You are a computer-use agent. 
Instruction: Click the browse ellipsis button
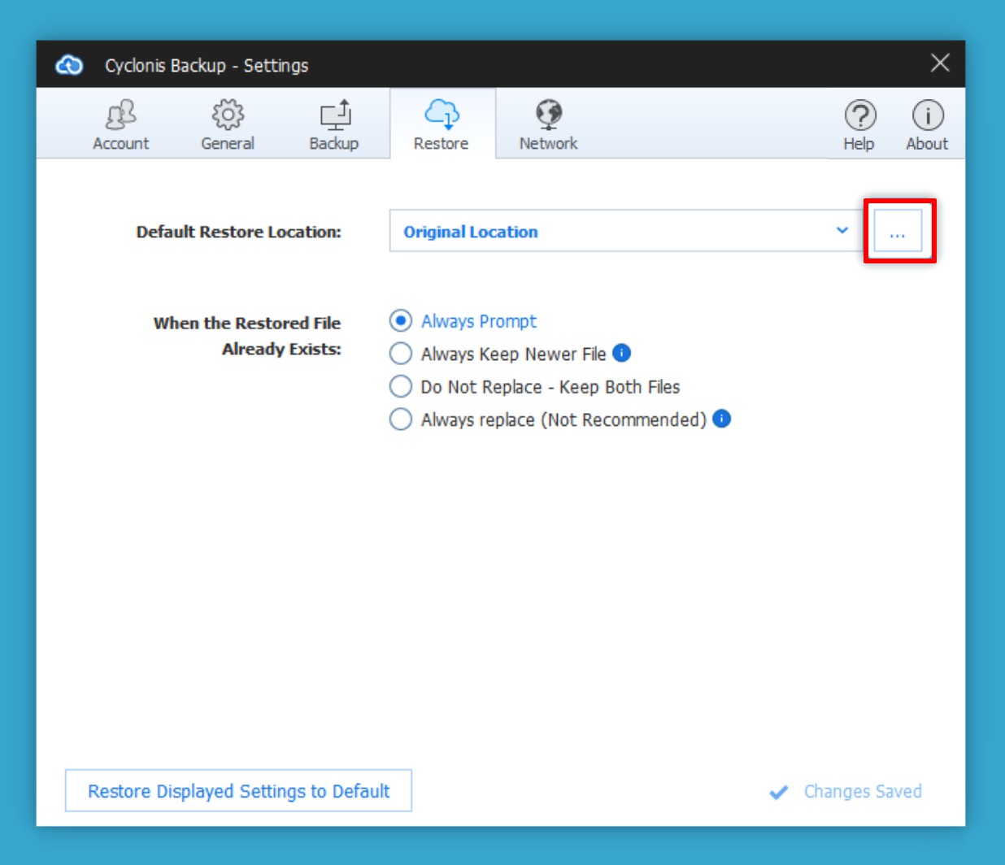[898, 232]
